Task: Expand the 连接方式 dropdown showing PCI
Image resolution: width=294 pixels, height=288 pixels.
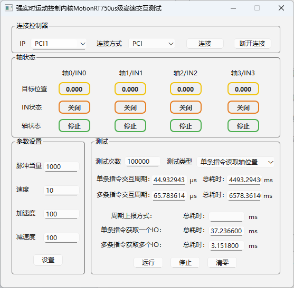Action: click(151, 44)
